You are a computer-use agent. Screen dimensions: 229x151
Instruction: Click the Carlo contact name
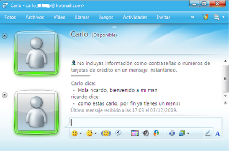pyautogui.click(x=79, y=34)
